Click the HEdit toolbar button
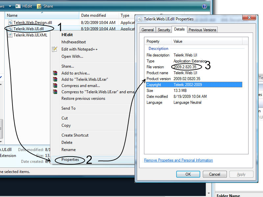263x197 pixels. coord(24,6)
